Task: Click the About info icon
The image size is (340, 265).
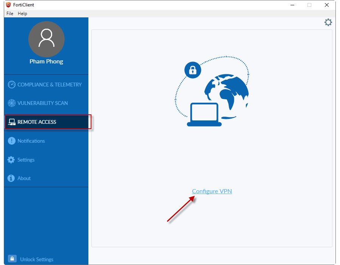Action: pos(12,178)
